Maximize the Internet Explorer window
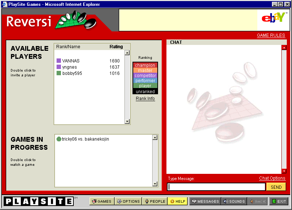292x210 pixels. click(280, 4)
